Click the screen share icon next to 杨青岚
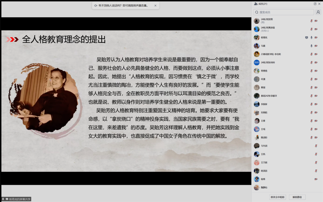 click(x=307, y=37)
